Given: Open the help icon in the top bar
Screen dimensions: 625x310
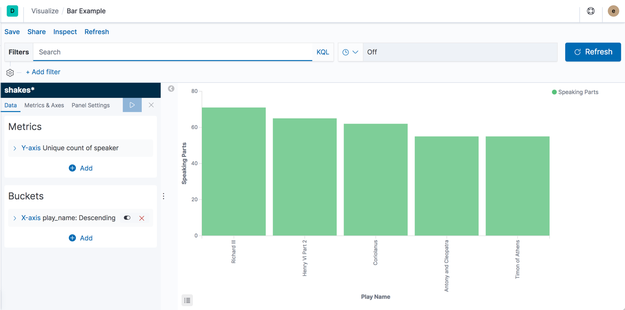Looking at the screenshot, I should (x=590, y=11).
